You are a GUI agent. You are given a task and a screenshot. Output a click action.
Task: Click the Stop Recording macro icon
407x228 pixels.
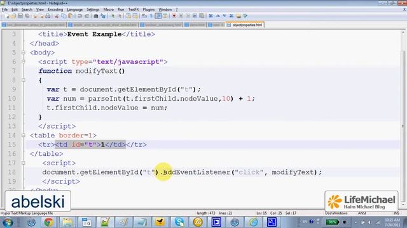coord(181,16)
